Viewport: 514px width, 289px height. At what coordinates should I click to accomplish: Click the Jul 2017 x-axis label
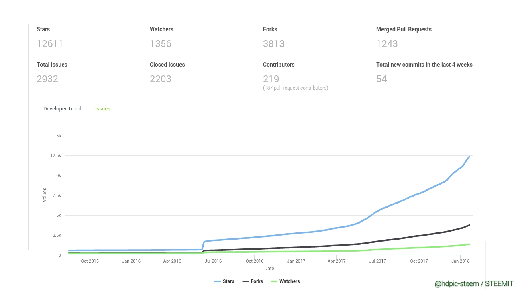pos(377,261)
